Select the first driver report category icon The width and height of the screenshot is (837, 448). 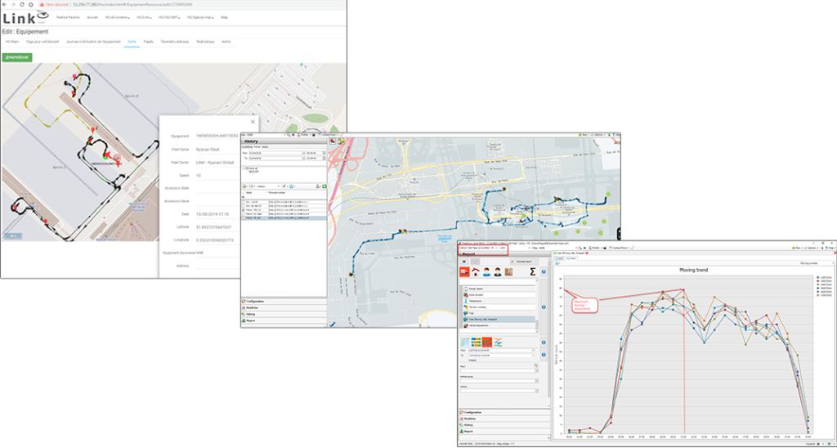pos(487,271)
